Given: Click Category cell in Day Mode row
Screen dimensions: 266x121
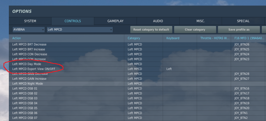Looking at the screenshot, I should pos(144,64).
